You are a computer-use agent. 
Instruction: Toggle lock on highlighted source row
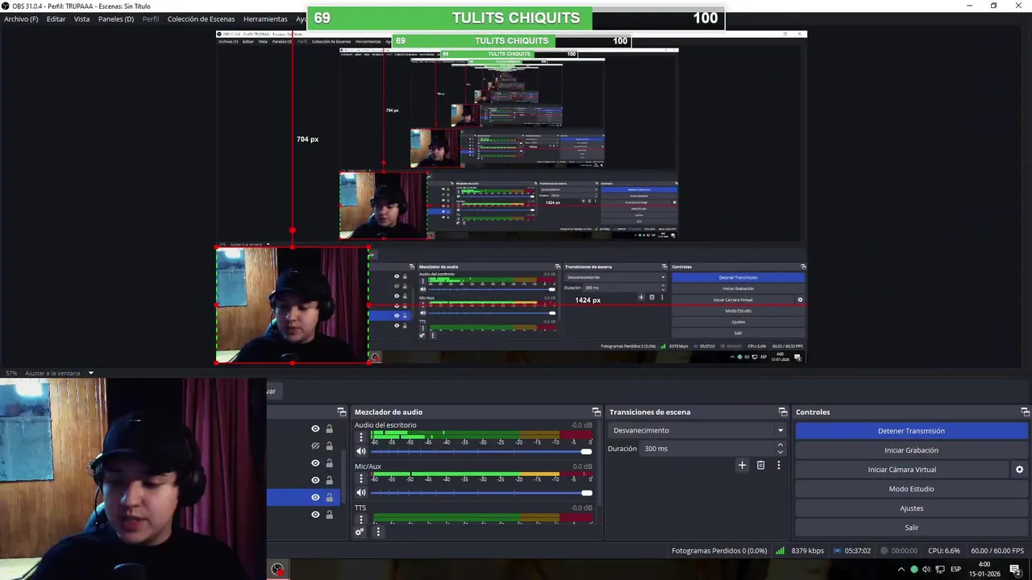329,497
